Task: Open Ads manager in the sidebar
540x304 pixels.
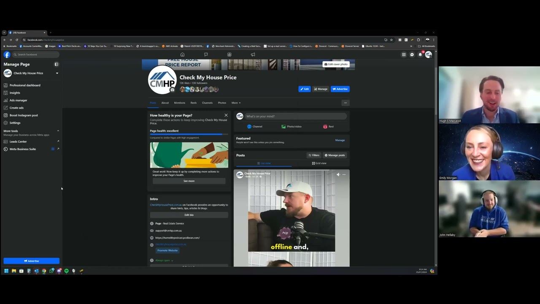Action: tap(18, 100)
